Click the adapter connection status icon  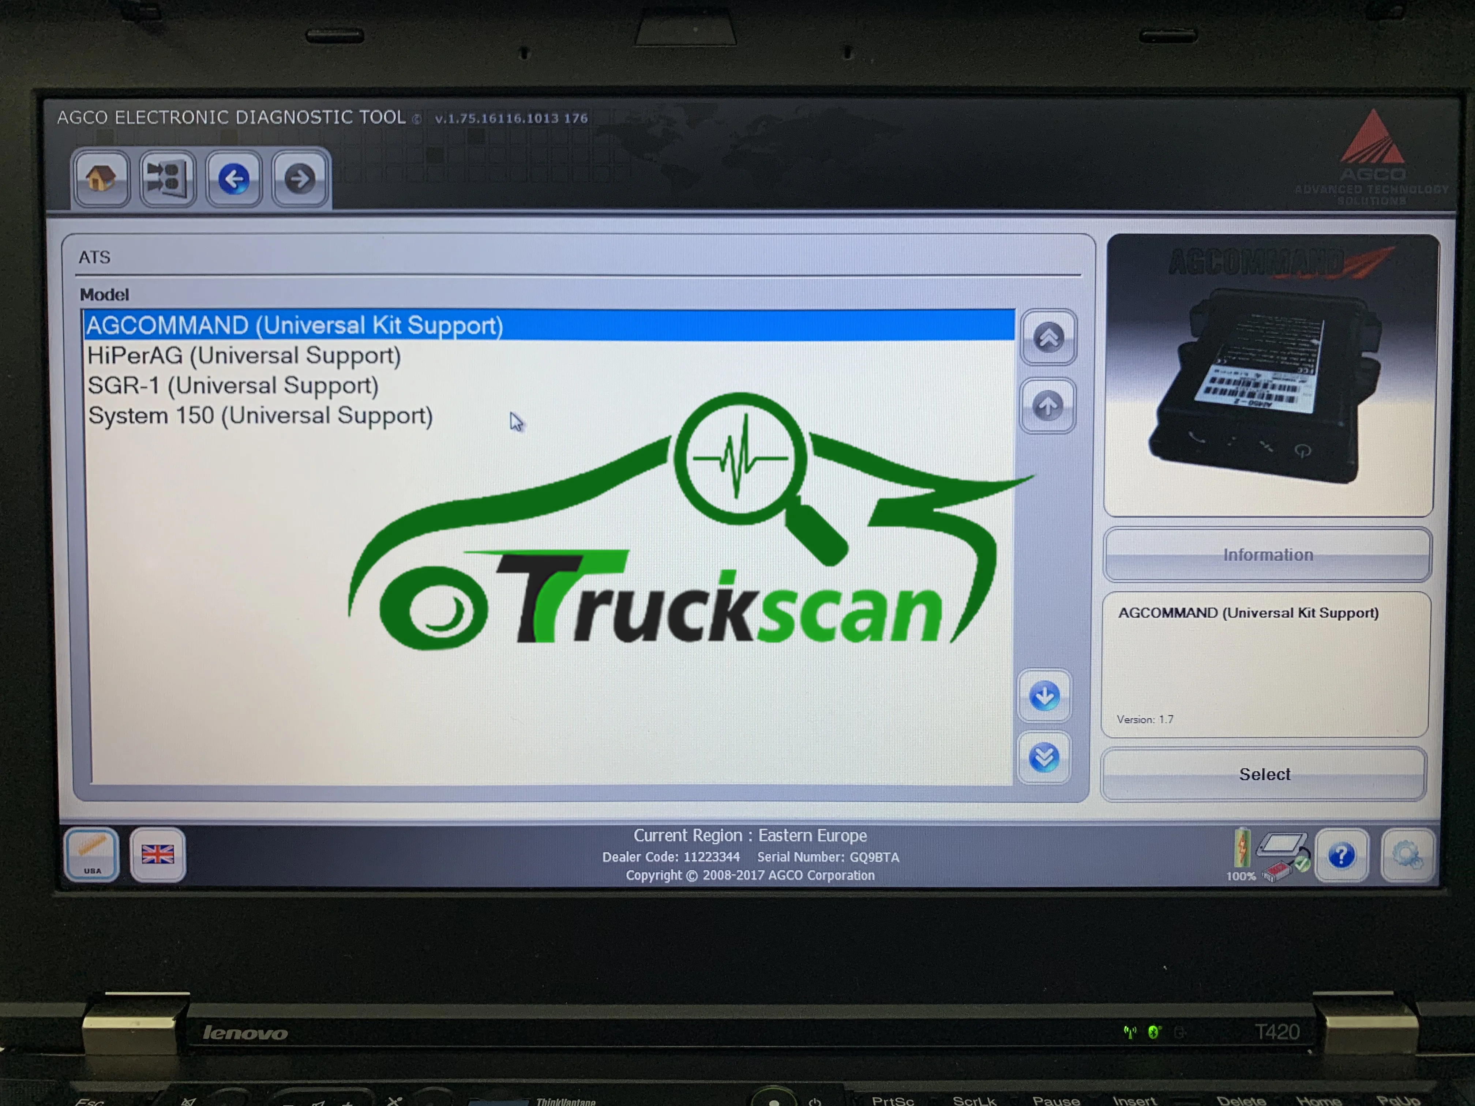[1283, 857]
